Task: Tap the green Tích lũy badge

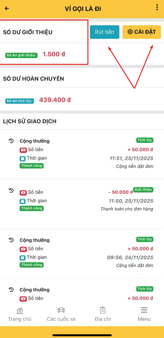Action: pos(144,140)
